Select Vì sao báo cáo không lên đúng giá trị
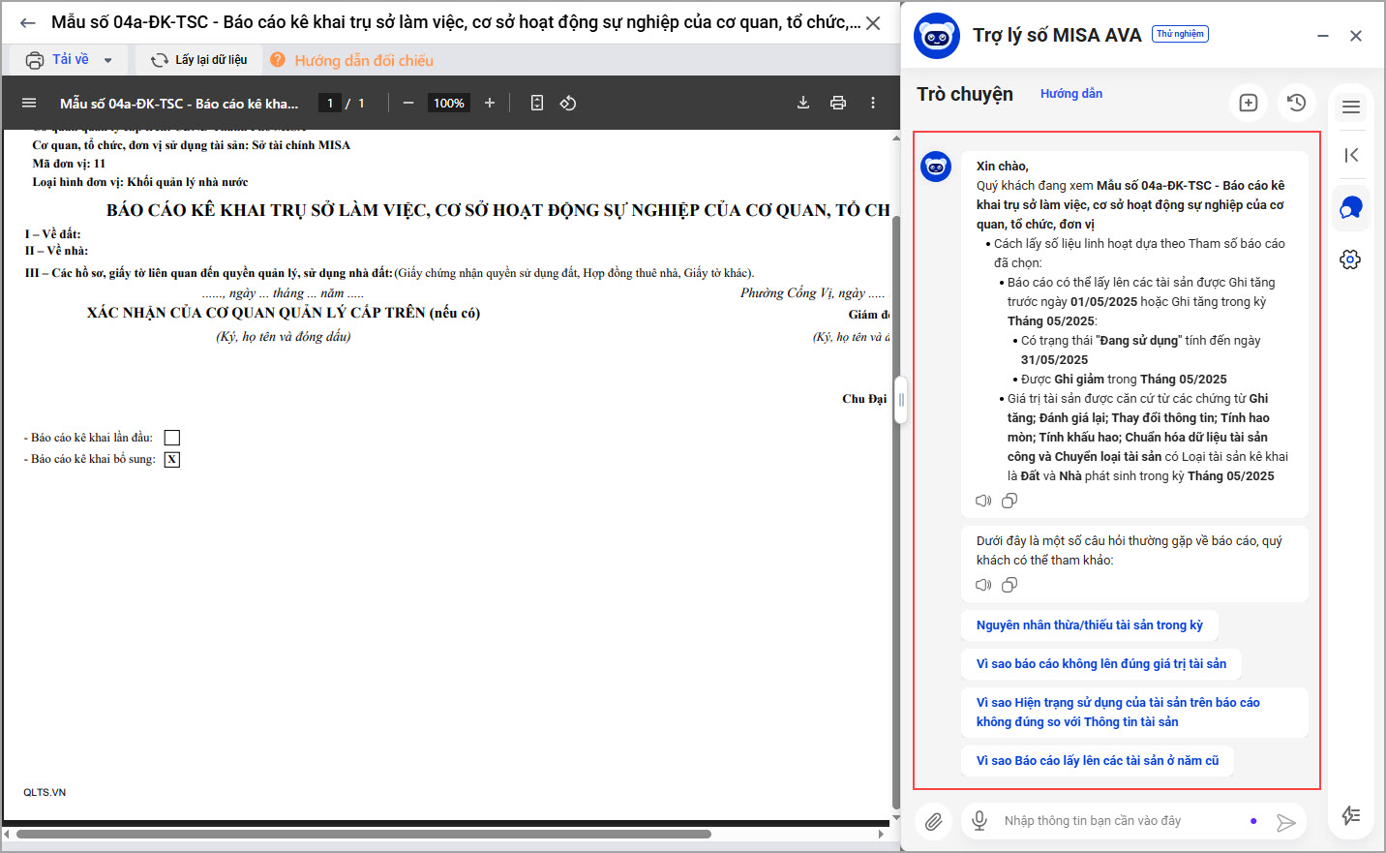 pyautogui.click(x=1101, y=664)
